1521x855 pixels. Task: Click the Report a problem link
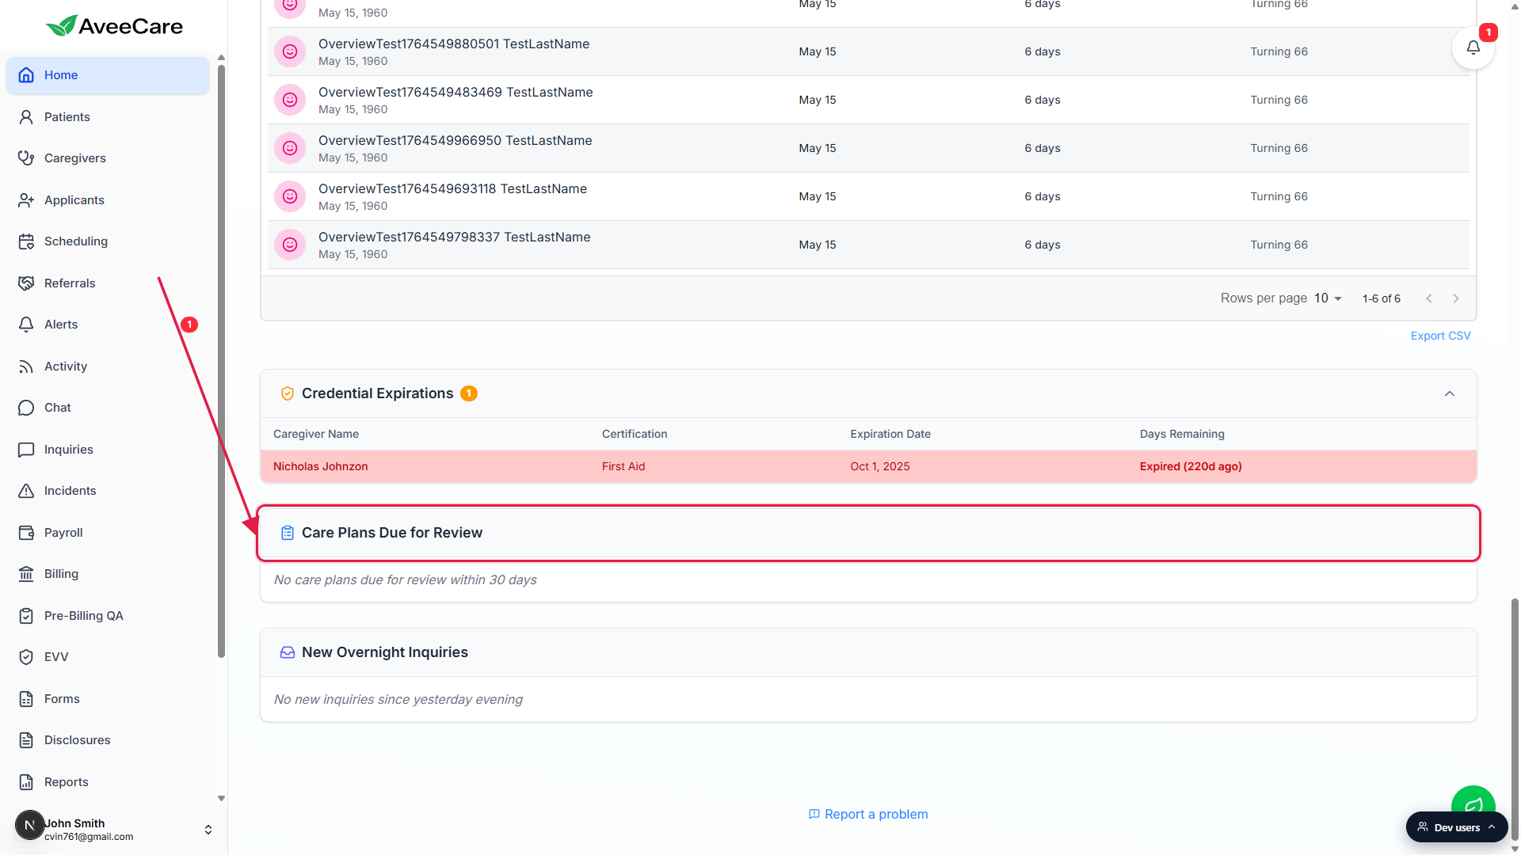tap(868, 814)
